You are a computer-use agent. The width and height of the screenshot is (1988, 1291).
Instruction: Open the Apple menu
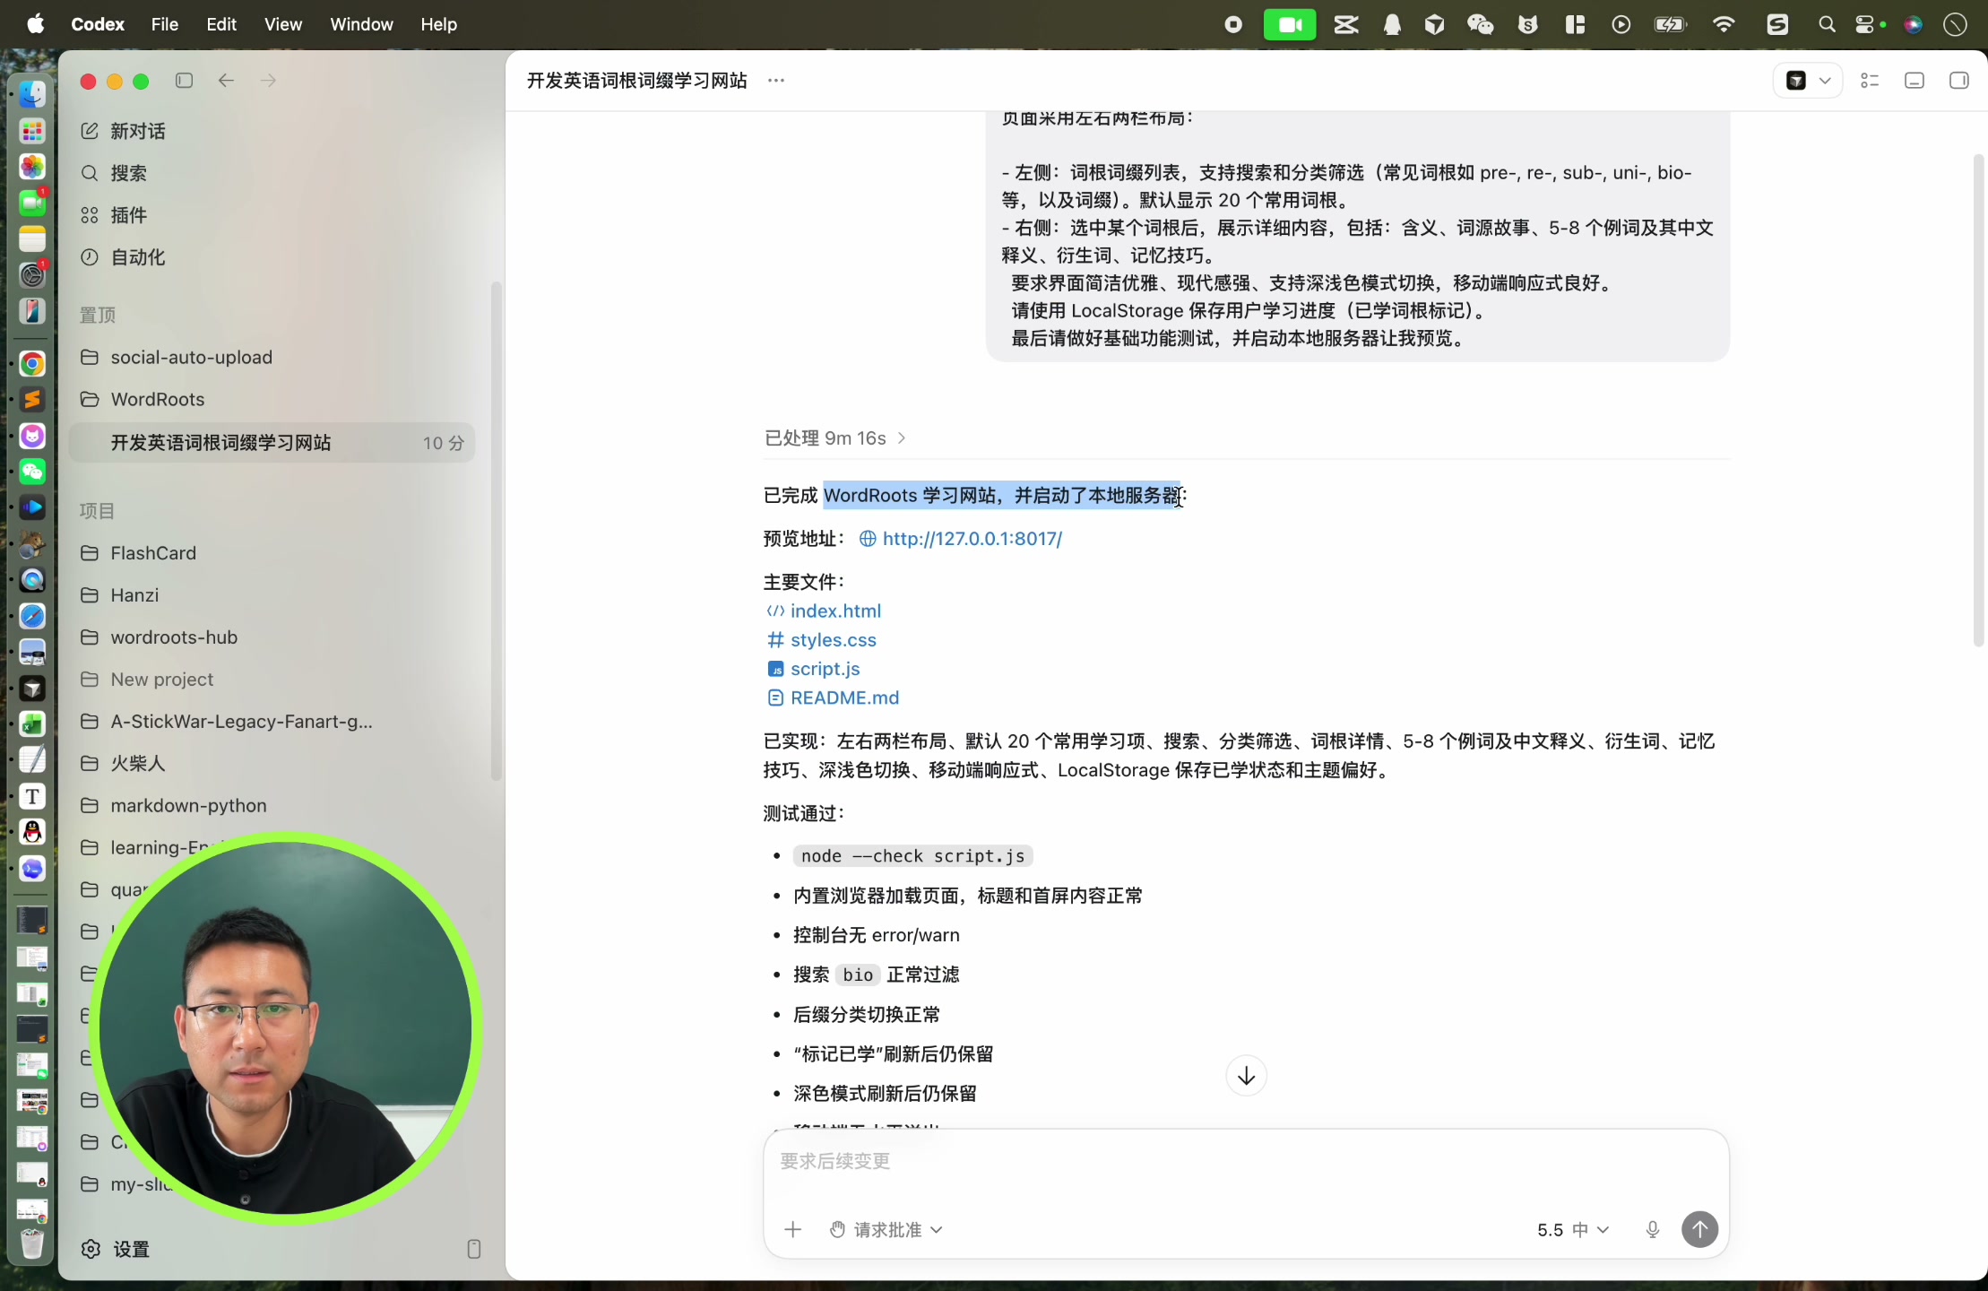[36, 24]
